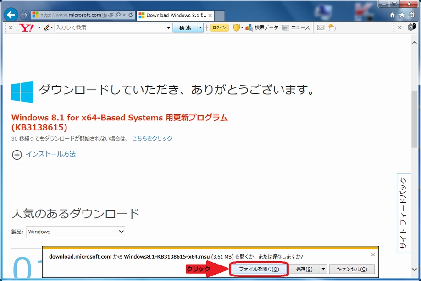Click the 保存(S) button
The width and height of the screenshot is (421, 281).
click(x=304, y=269)
